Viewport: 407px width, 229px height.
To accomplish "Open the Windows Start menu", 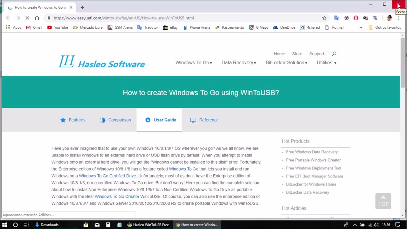I will coord(5,225).
